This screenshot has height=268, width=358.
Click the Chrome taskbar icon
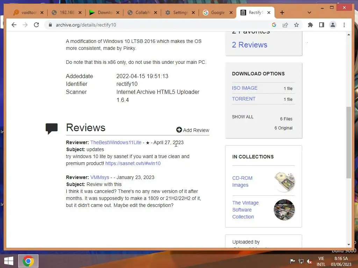28,261
